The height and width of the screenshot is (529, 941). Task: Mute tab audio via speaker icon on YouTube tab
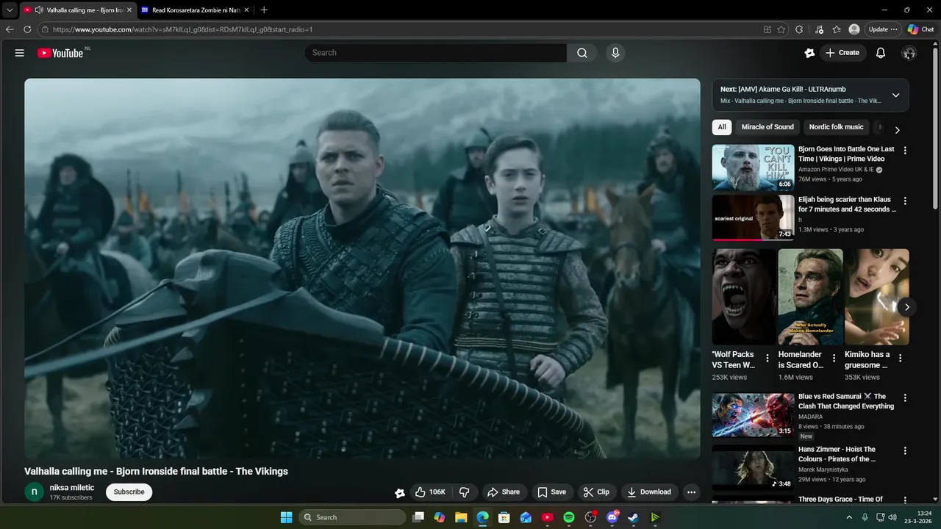click(x=38, y=10)
